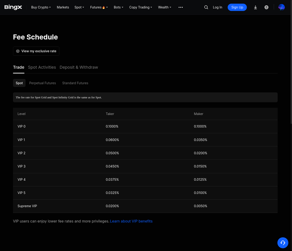Click the colorful theme icon in header
292x251 pixels.
pyautogui.click(x=281, y=7)
